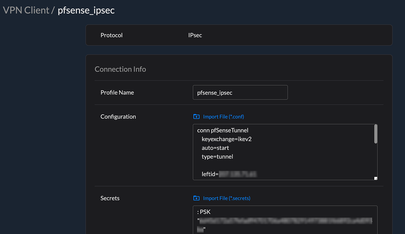Viewport: 405px width, 234px height.
Task: Click inside the Secrets PSK text area
Action: 285,220
